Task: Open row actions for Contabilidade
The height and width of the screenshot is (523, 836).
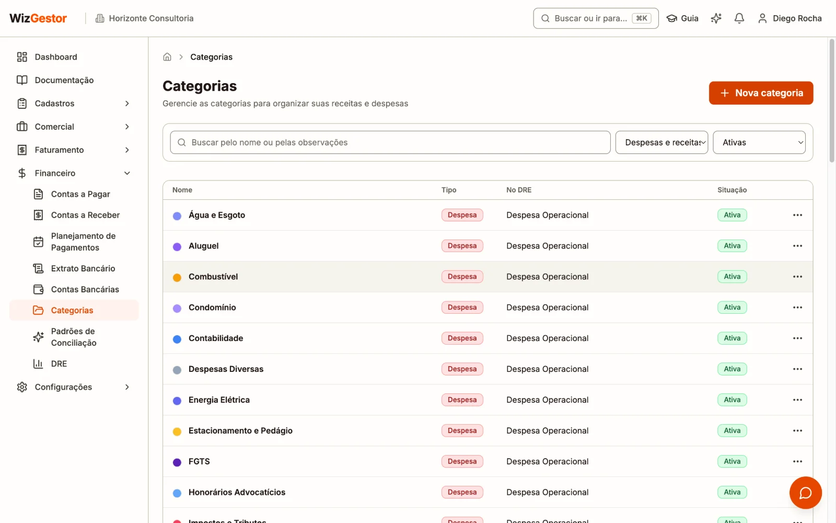Action: [797, 338]
